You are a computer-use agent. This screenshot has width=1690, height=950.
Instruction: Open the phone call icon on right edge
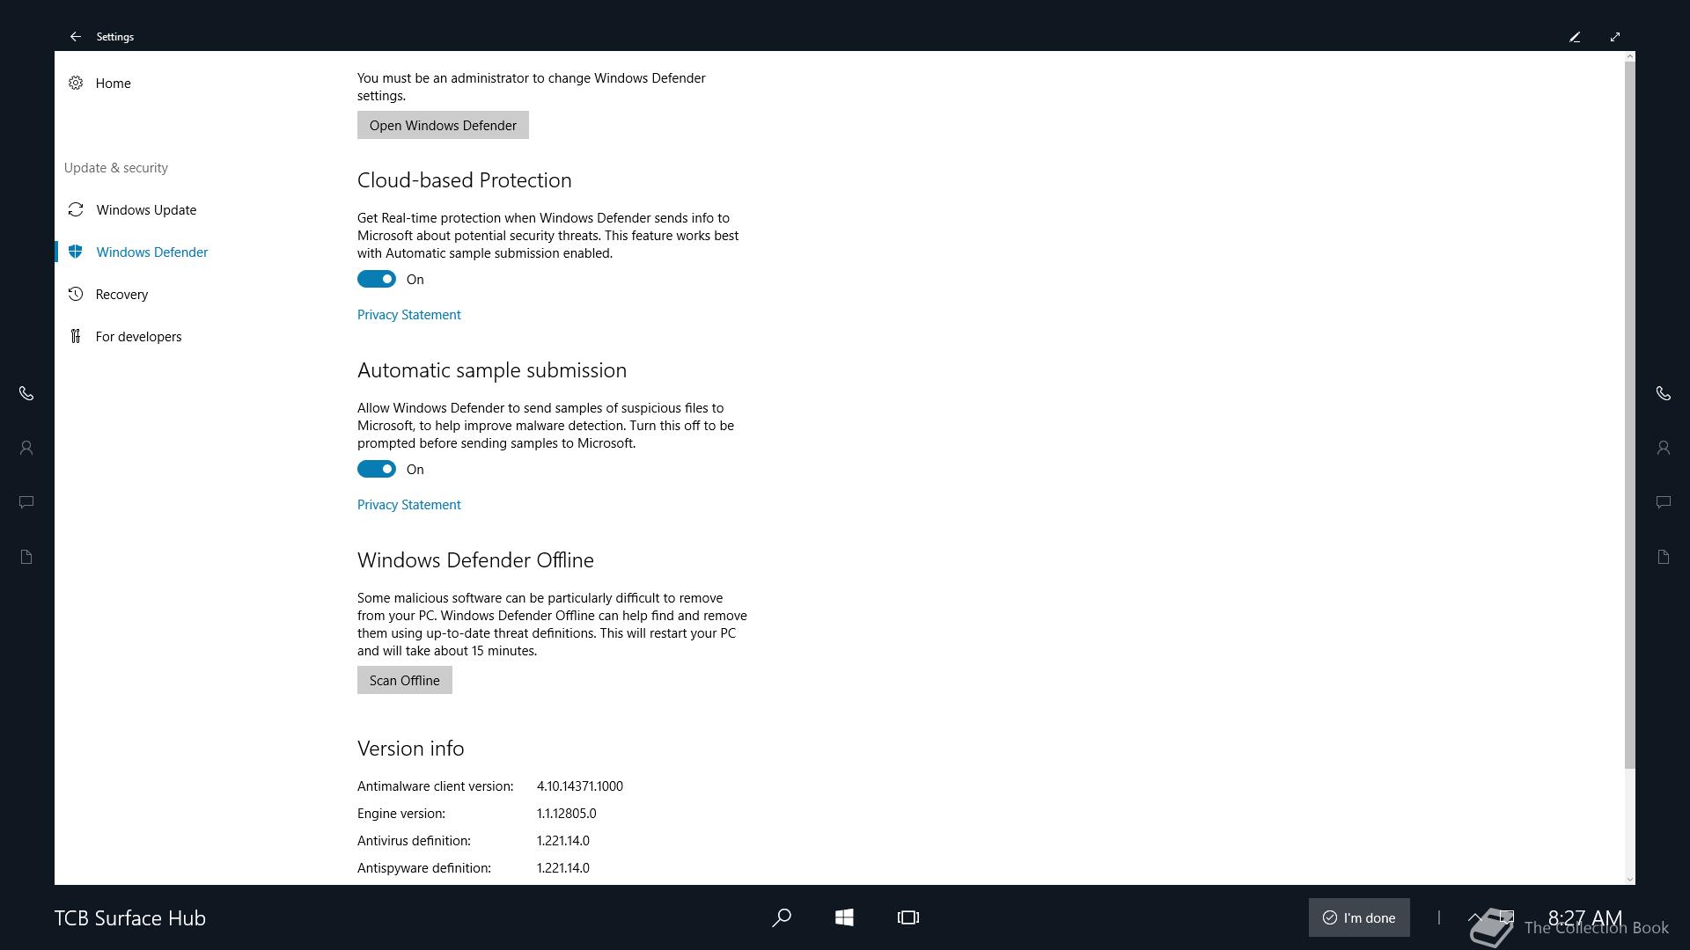pos(1664,393)
